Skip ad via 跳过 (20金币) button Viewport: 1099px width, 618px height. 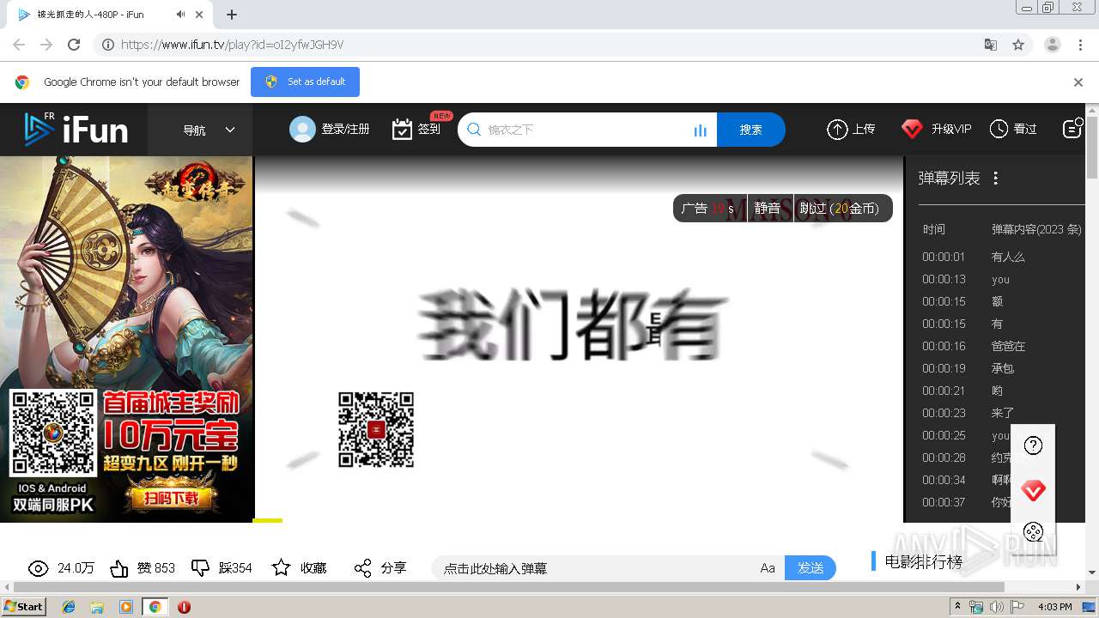(x=841, y=209)
